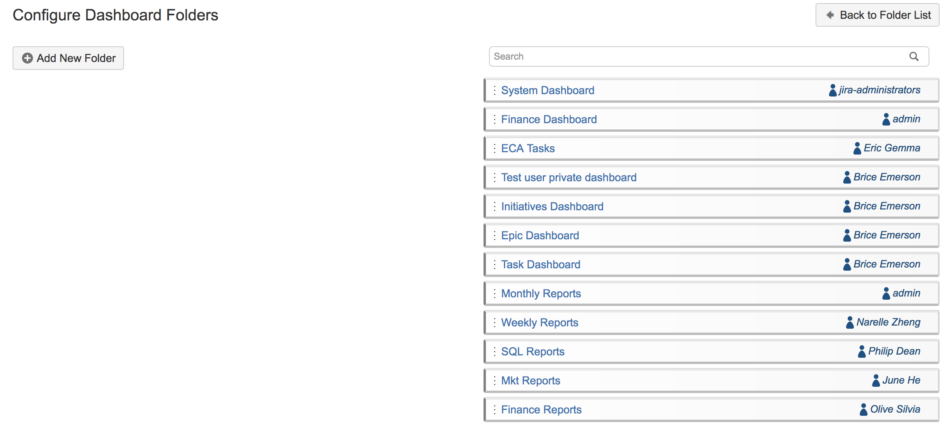
Task: Focus the Search dashboards input field
Action: (x=699, y=56)
